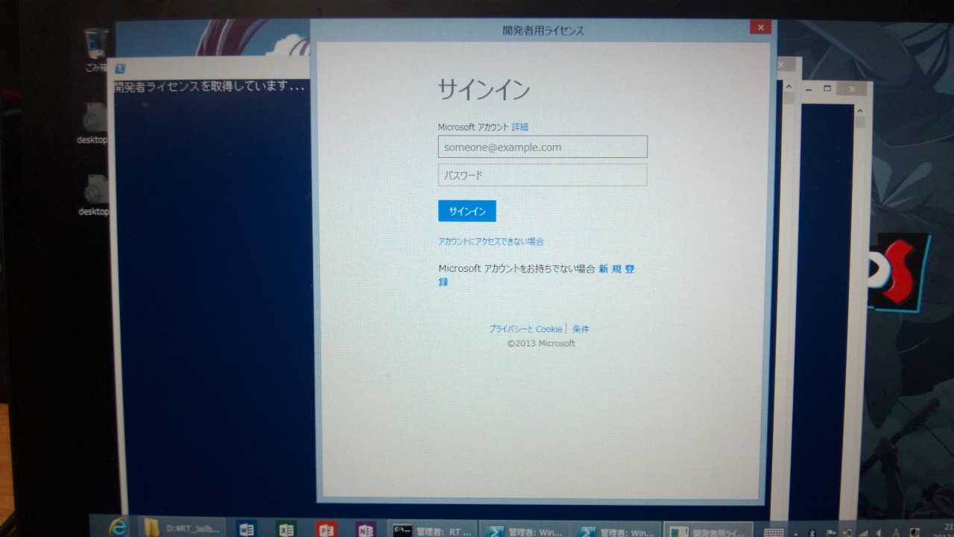Maximize the rightmost PowerShell window
This screenshot has height=537, width=954.
pos(827,89)
